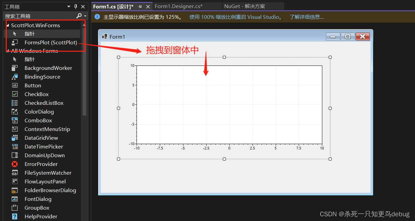
Task: Toggle the pin on Form1.cs design tab
Action: click(x=140, y=6)
